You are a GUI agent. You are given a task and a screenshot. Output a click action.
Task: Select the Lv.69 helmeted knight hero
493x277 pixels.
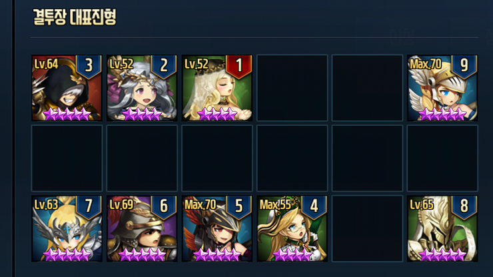tap(142, 228)
